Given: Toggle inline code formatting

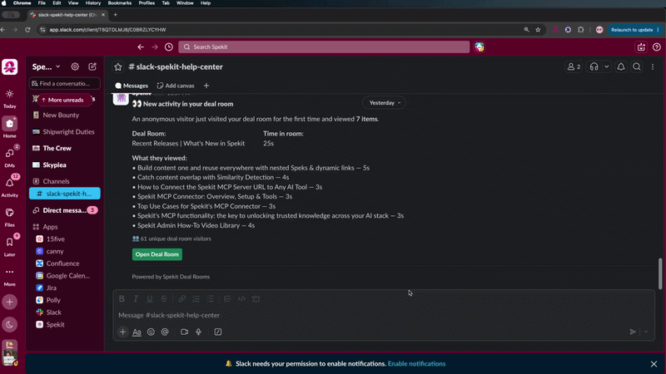Looking at the screenshot, I should [x=241, y=298].
